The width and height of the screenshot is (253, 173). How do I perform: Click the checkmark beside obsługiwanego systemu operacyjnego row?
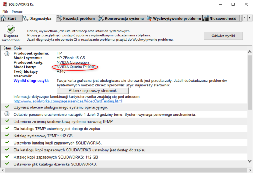pyautogui.click(x=7, y=107)
